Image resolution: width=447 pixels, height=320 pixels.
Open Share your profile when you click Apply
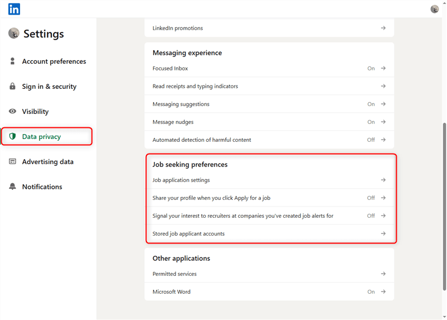click(269, 198)
